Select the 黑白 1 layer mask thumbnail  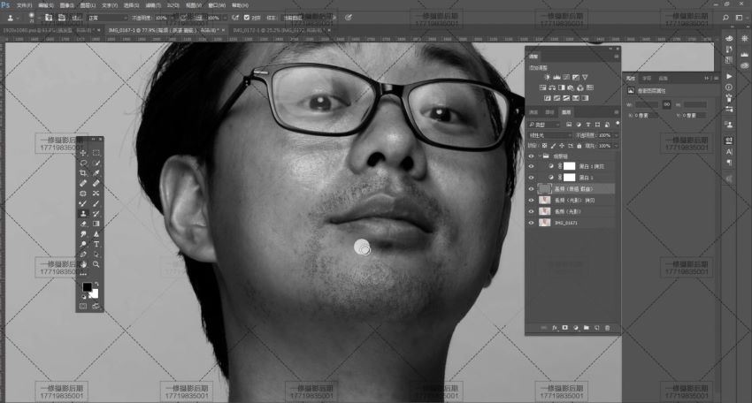coord(569,178)
